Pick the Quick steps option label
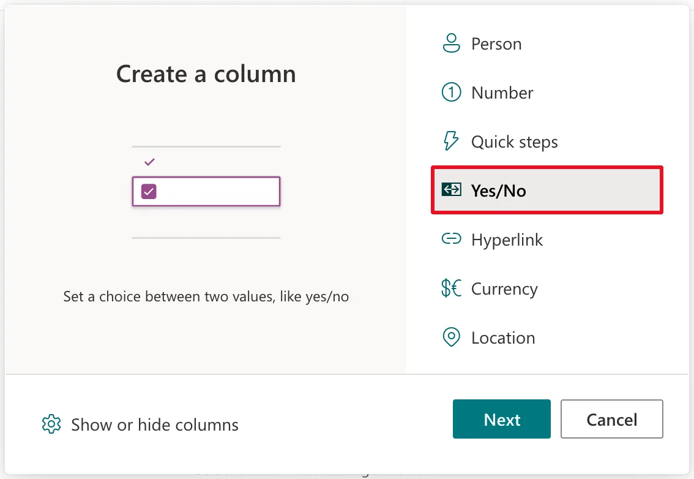The height and width of the screenshot is (479, 694). (514, 141)
